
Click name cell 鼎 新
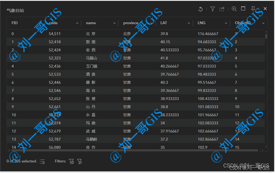click(x=91, y=83)
